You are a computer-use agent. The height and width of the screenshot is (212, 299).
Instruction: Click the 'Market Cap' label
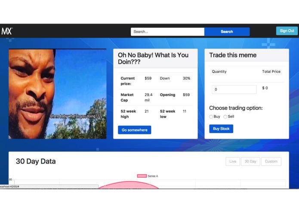tap(127, 97)
